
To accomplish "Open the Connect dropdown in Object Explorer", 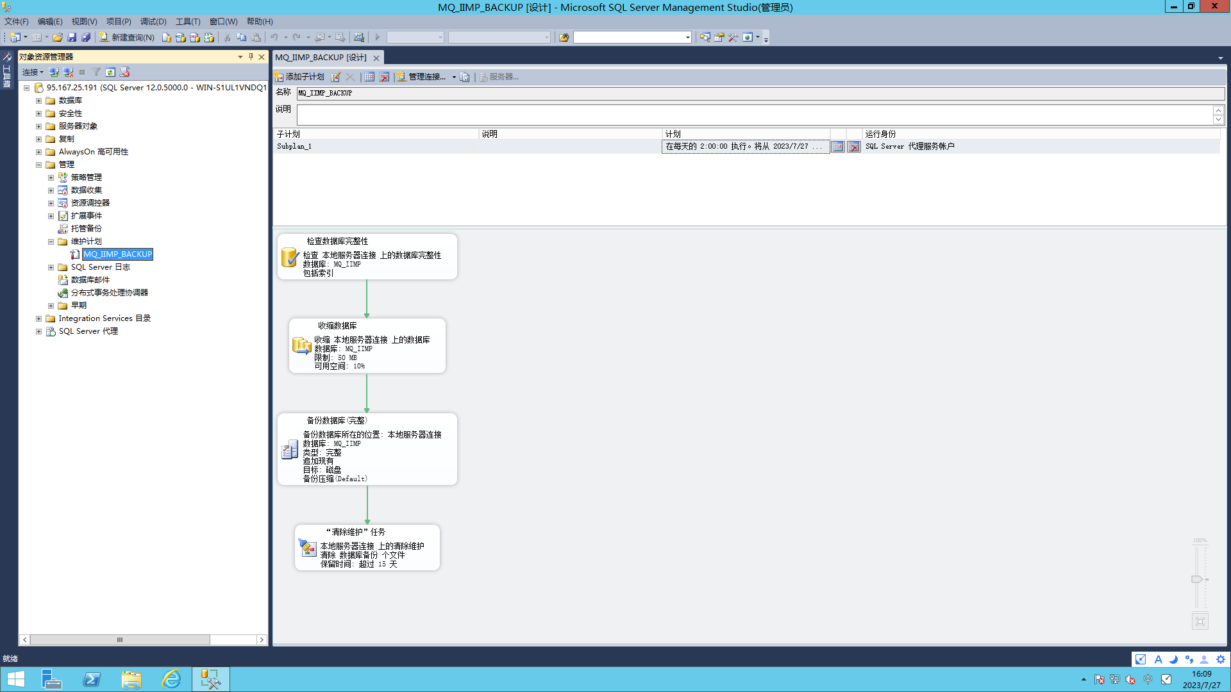I will [x=33, y=72].
